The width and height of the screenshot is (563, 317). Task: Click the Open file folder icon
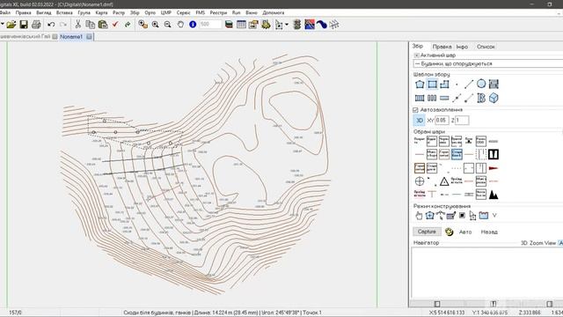point(11,25)
